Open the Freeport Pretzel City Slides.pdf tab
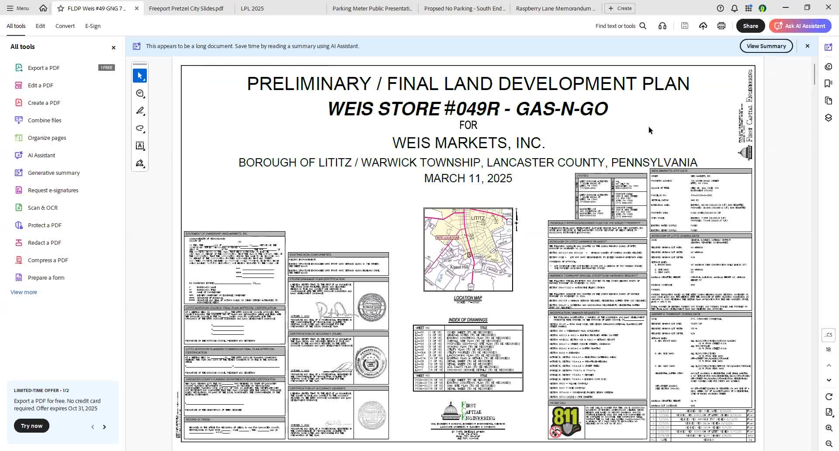Image resolution: width=839 pixels, height=451 pixels. coord(186,8)
